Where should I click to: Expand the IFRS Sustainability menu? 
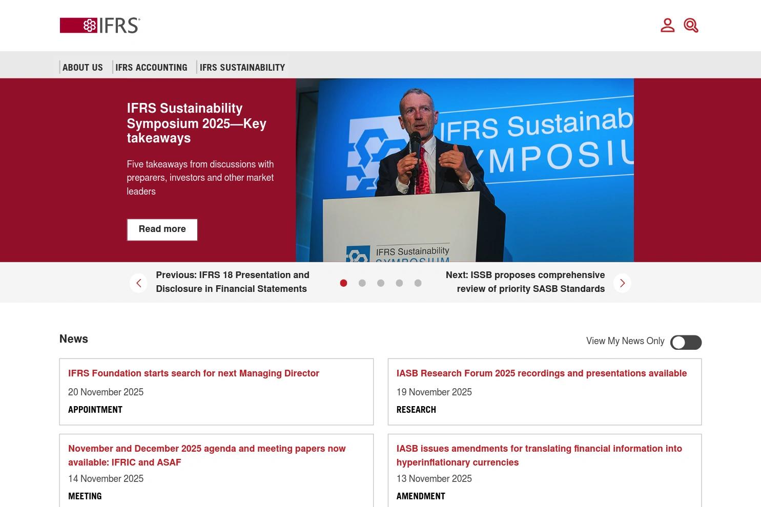[242, 67]
